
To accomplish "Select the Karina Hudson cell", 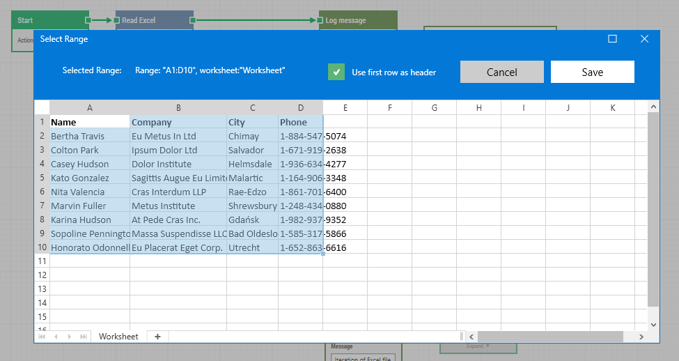I will pyautogui.click(x=90, y=220).
